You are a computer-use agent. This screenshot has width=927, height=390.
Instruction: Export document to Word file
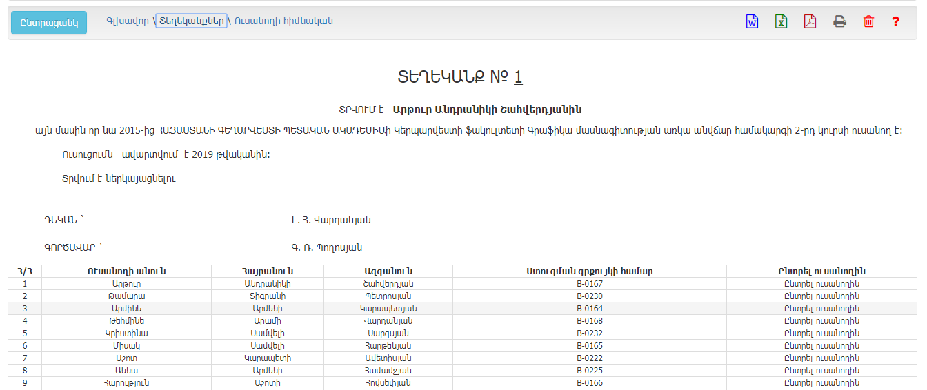(x=752, y=21)
